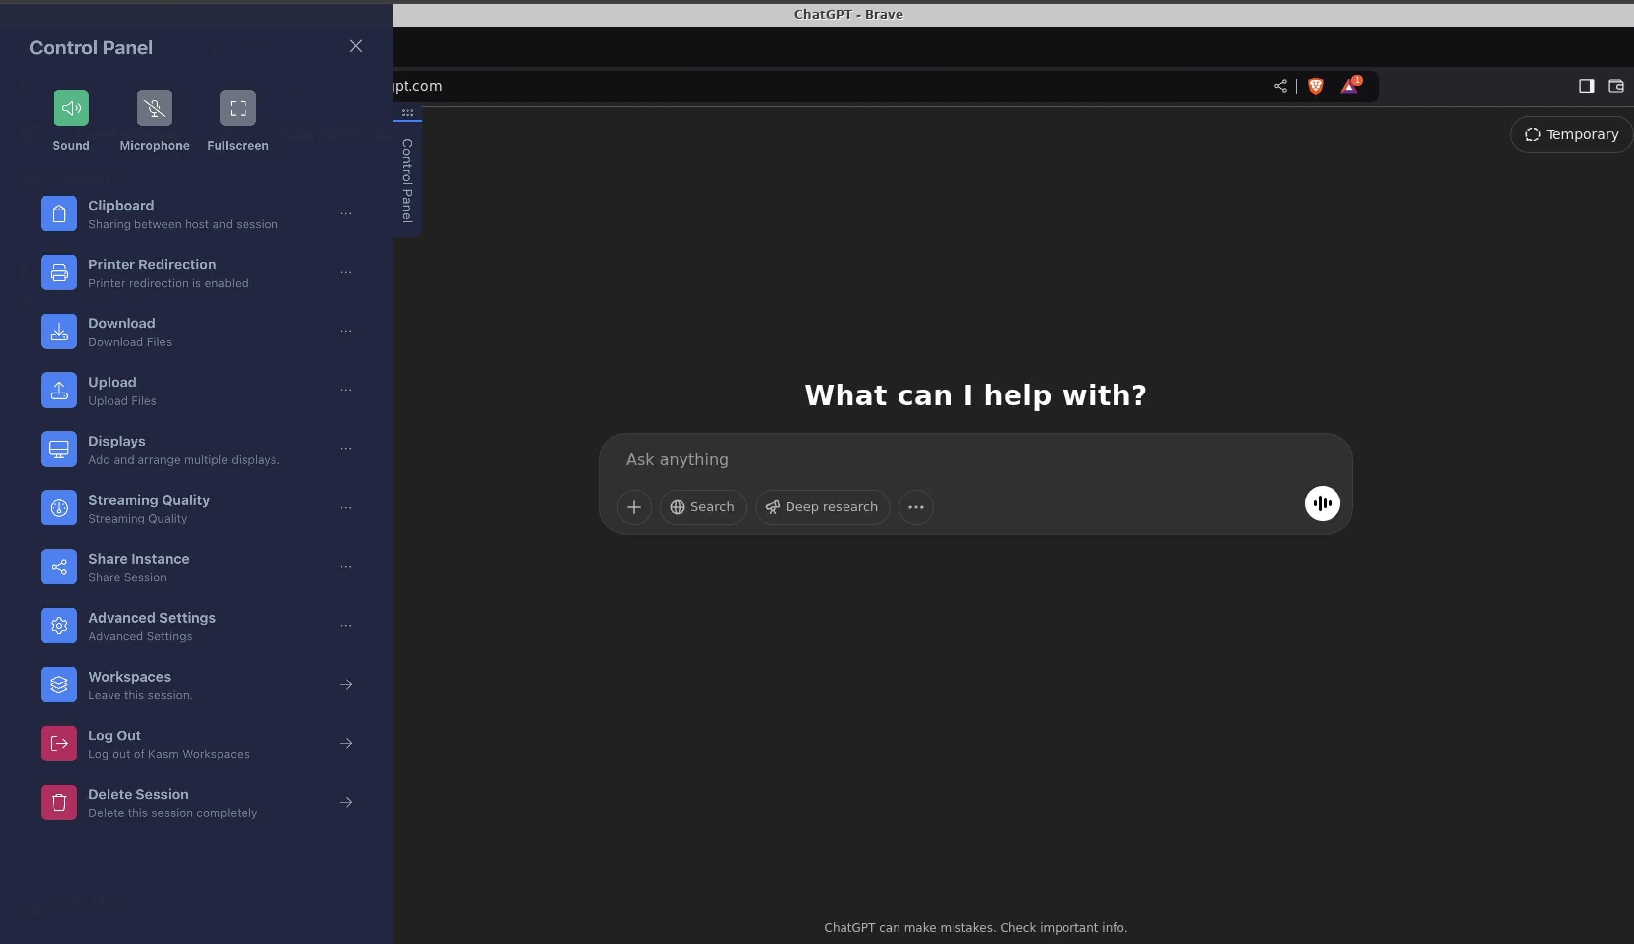This screenshot has width=1634, height=944.
Task: Click the Brave share icon
Action: (1280, 86)
